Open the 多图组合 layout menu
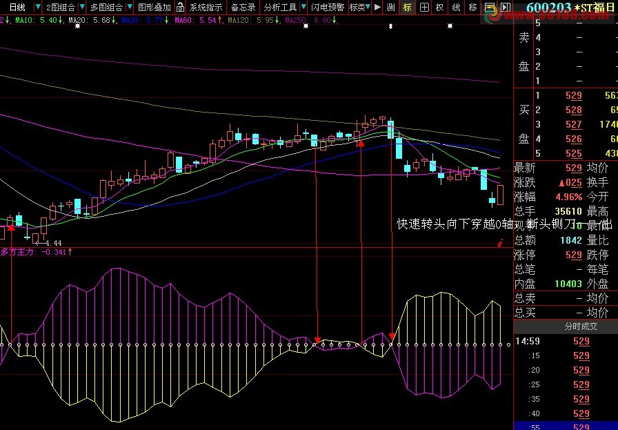Viewport: 618px width, 430px height. click(106, 7)
